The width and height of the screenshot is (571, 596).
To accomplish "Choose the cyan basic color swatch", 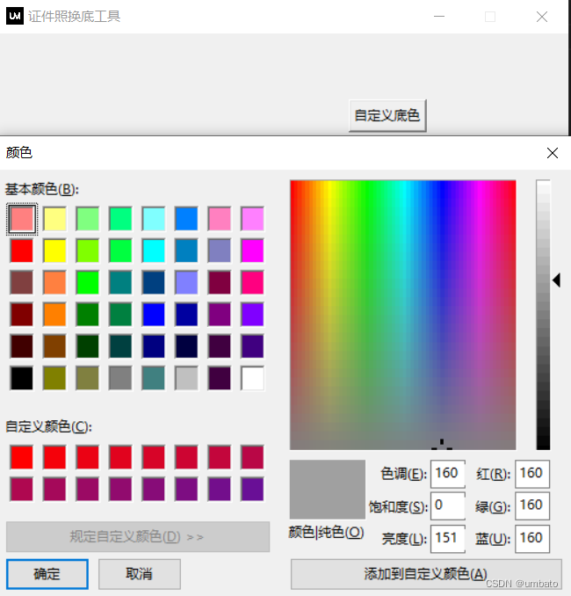I will point(154,251).
